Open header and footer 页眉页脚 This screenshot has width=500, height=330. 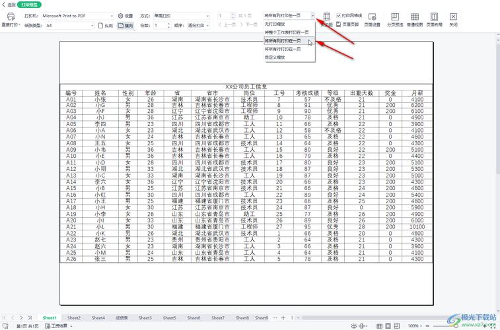click(347, 24)
